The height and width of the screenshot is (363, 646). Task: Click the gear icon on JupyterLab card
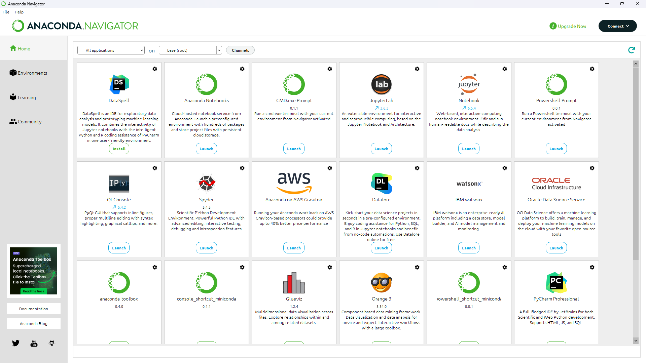click(417, 69)
